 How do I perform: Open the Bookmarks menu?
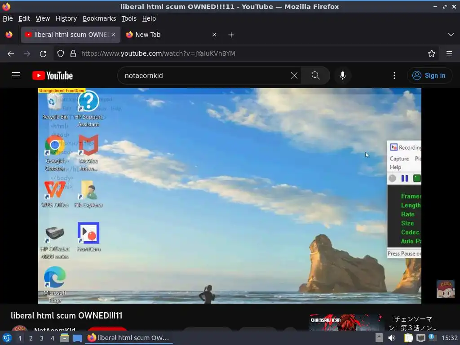(x=99, y=18)
